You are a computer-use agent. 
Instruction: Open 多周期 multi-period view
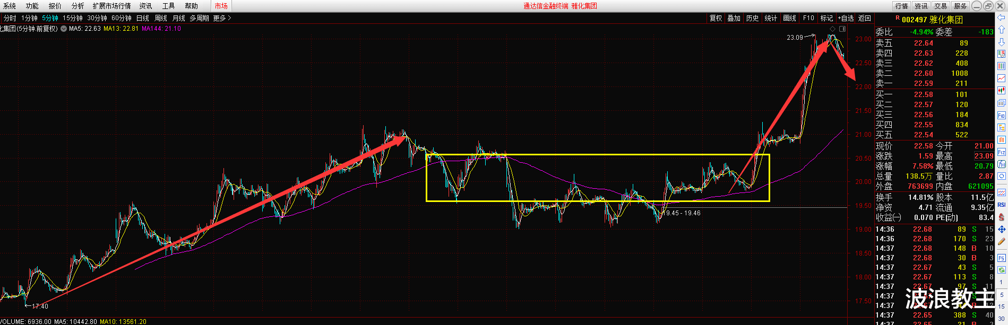pos(199,18)
